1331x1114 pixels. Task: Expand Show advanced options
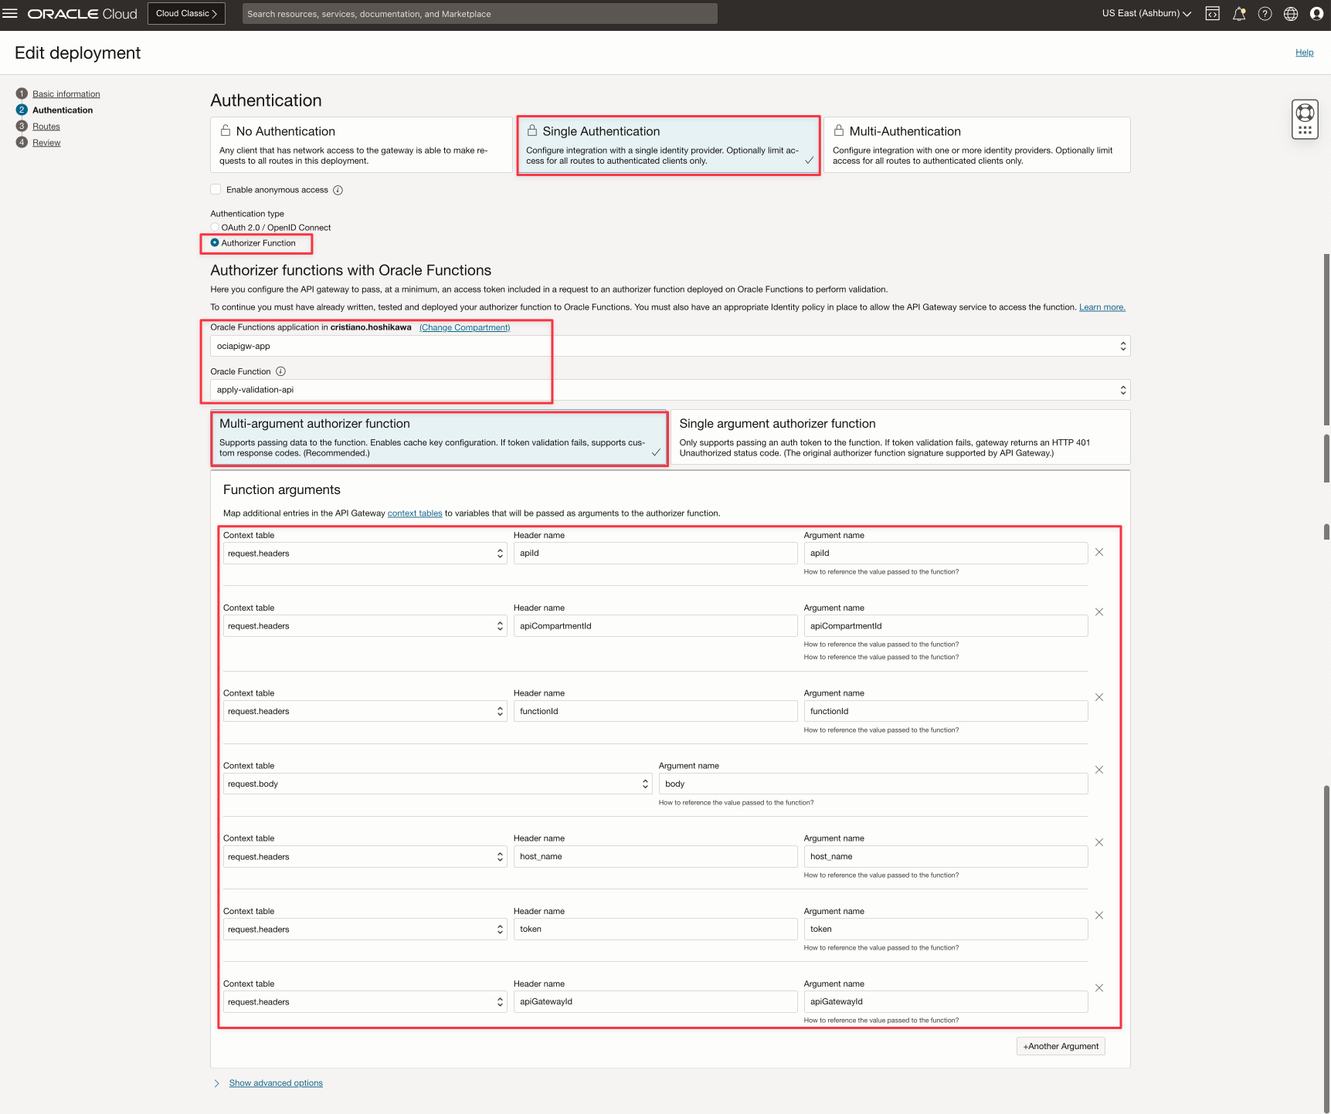click(275, 1083)
